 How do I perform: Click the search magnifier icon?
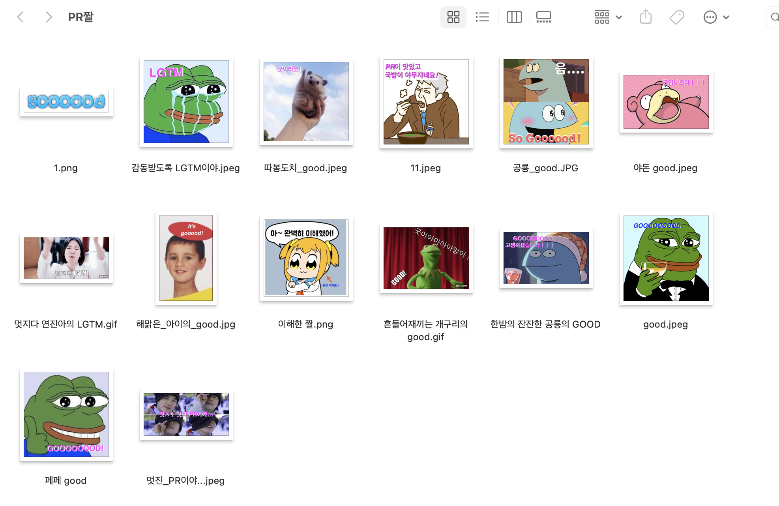[x=774, y=17]
